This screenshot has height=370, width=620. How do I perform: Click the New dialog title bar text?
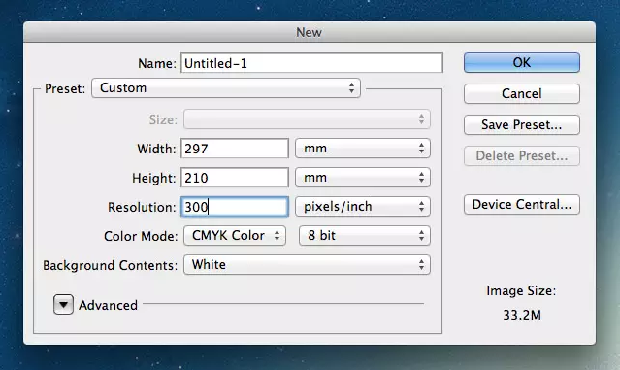coord(309,32)
